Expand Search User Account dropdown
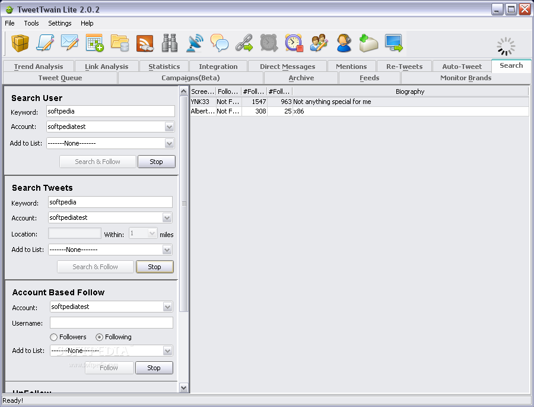 [169, 127]
